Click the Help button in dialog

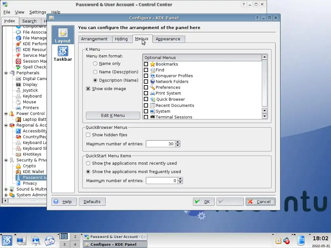[64, 202]
